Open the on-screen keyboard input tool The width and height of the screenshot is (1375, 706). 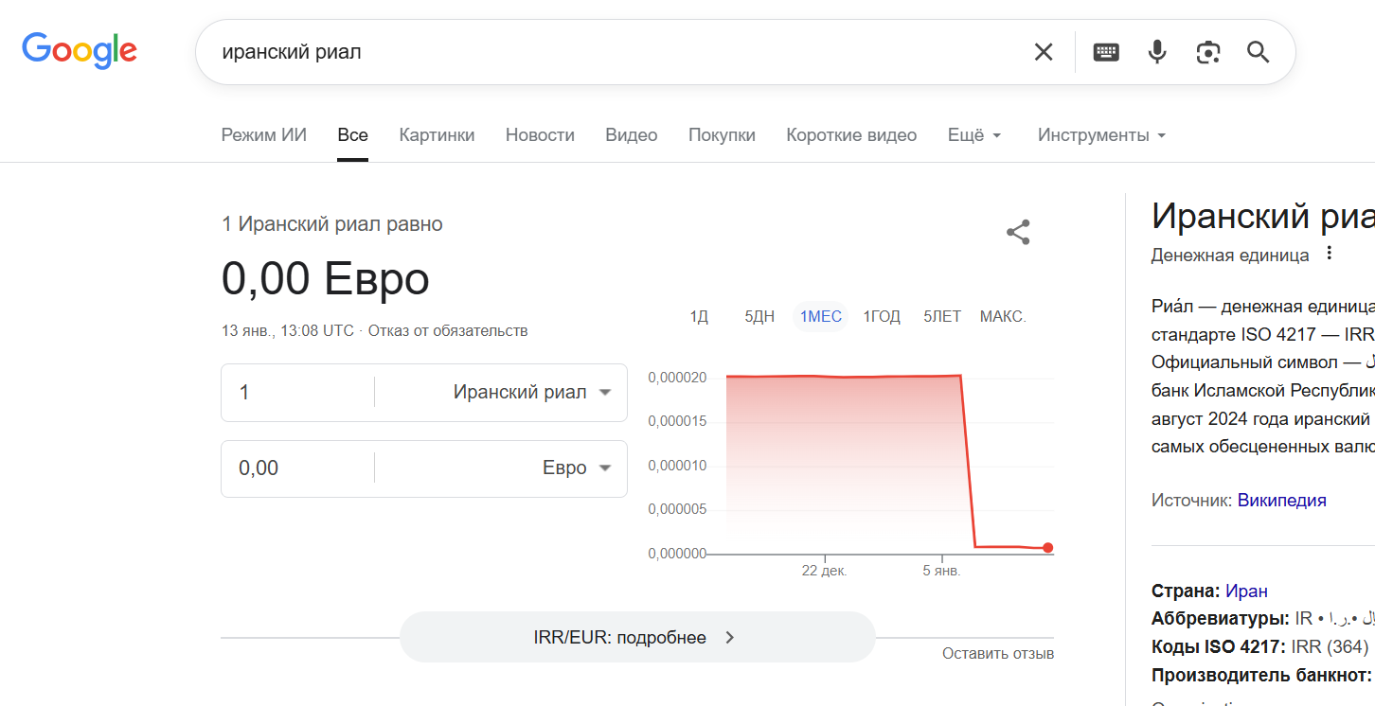click(x=1105, y=52)
